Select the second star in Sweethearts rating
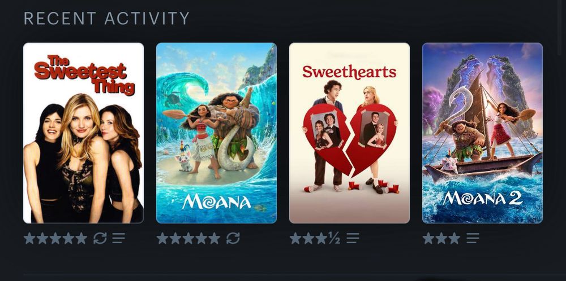The image size is (566, 281). (308, 238)
